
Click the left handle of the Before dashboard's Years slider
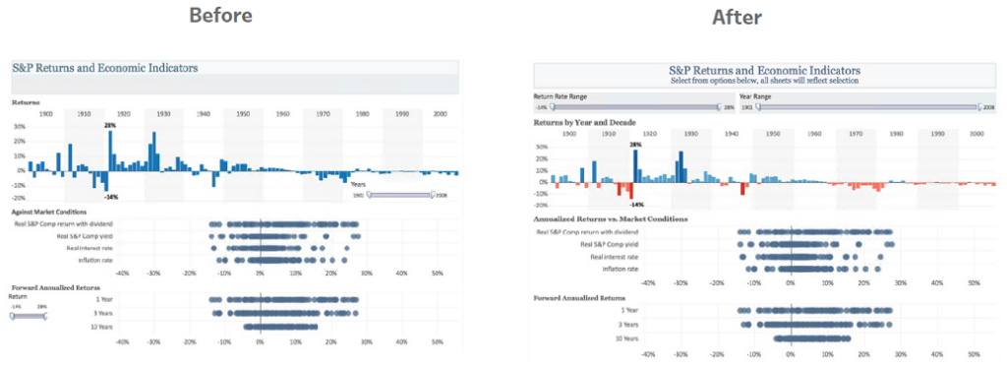369,195
